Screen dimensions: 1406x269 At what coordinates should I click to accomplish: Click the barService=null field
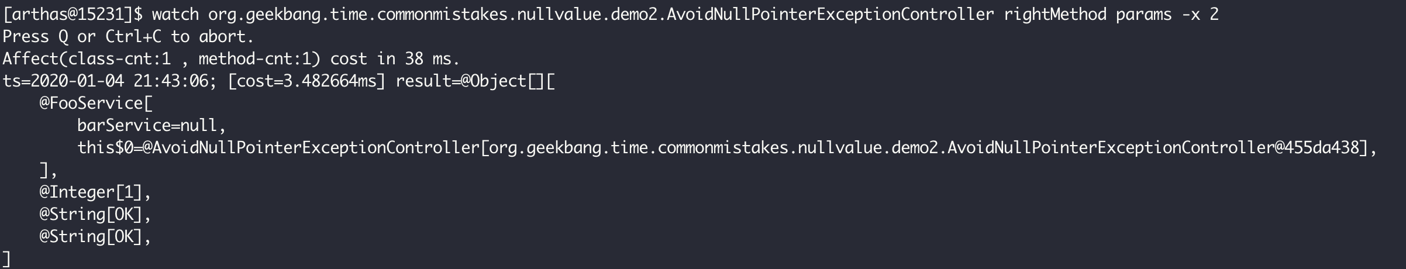pos(151,125)
